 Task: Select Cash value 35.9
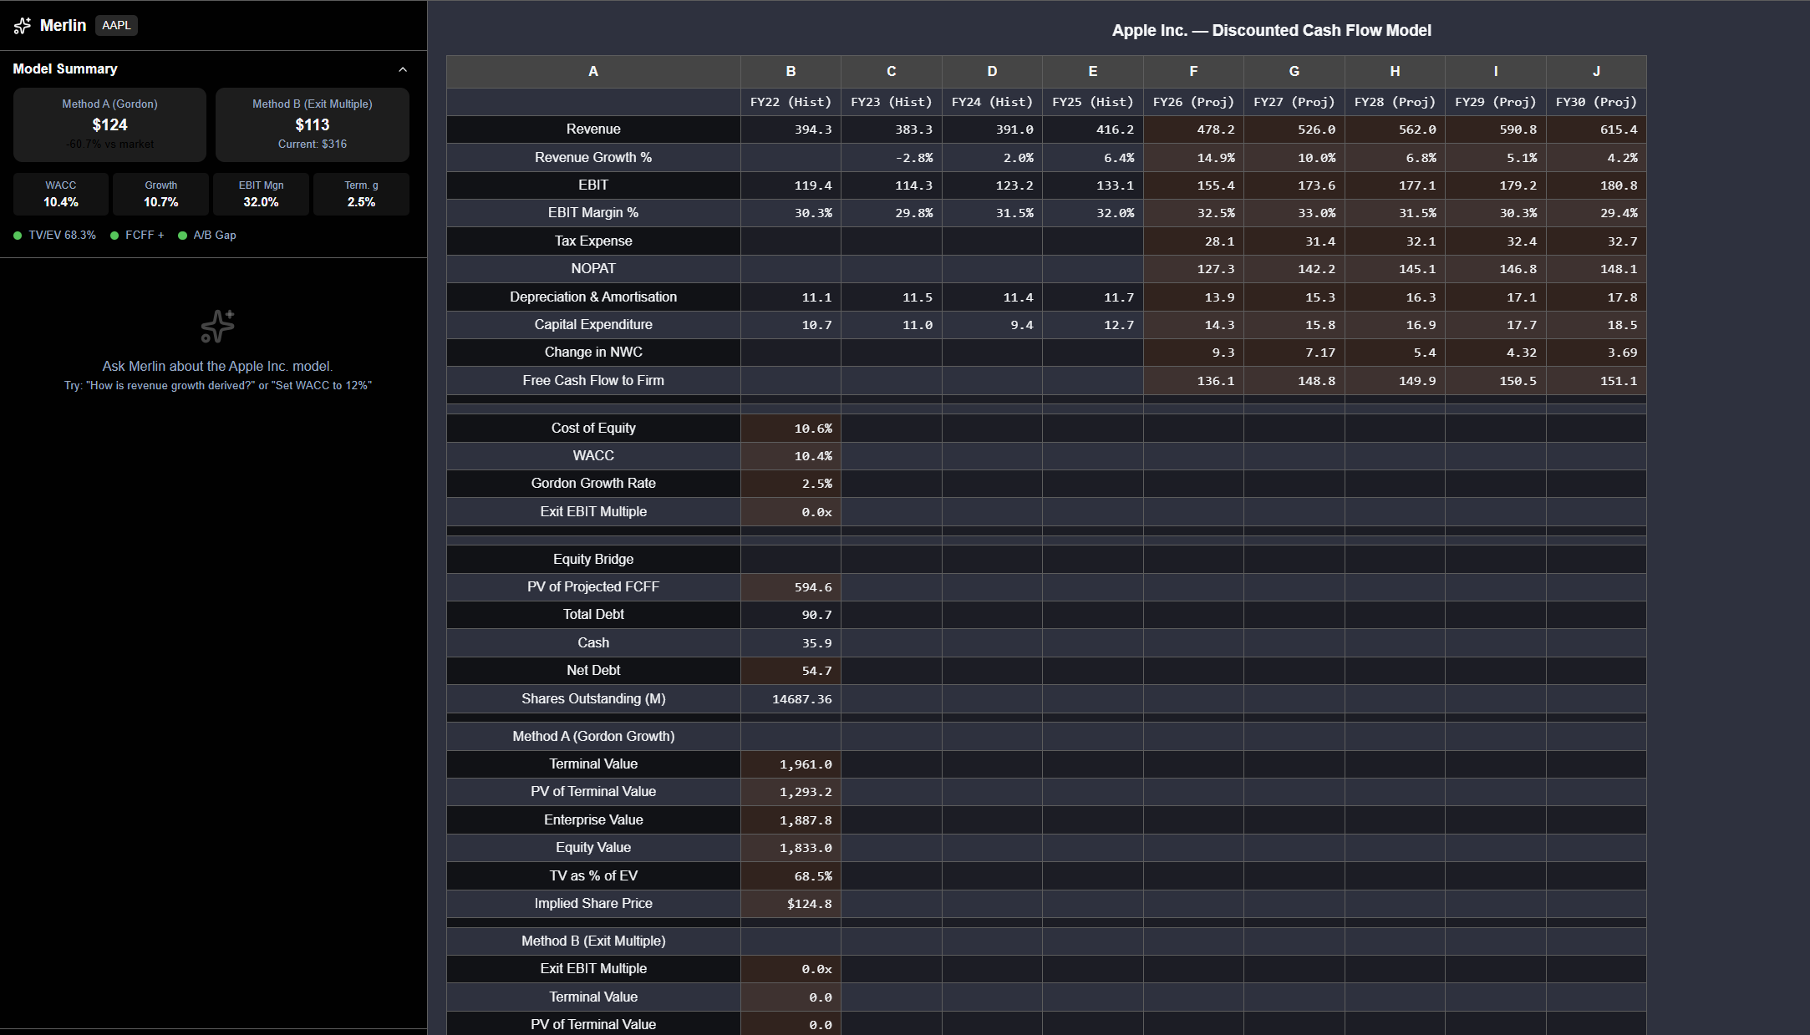791,643
